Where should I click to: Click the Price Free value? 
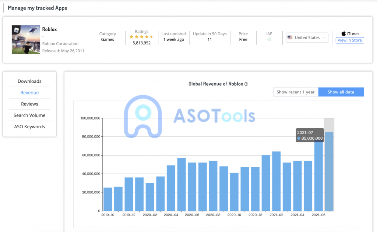coord(243,39)
